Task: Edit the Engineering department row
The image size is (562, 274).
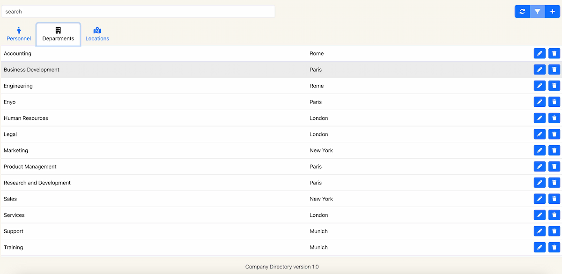Action: 540,86
